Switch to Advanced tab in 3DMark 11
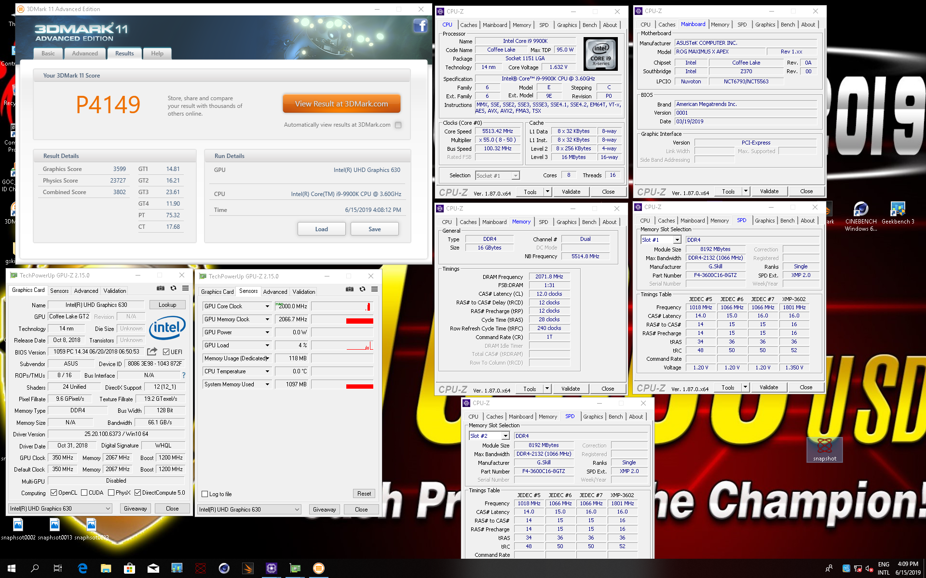926x578 pixels. point(85,53)
